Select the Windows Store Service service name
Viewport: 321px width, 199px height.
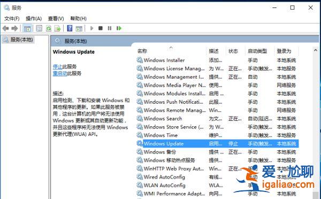click(x=173, y=127)
